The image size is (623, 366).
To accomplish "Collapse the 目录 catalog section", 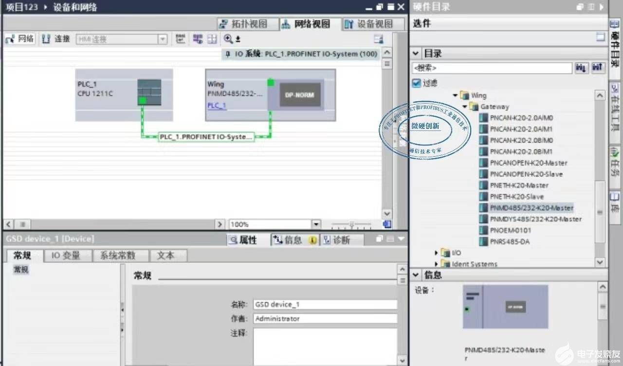I will [416, 53].
